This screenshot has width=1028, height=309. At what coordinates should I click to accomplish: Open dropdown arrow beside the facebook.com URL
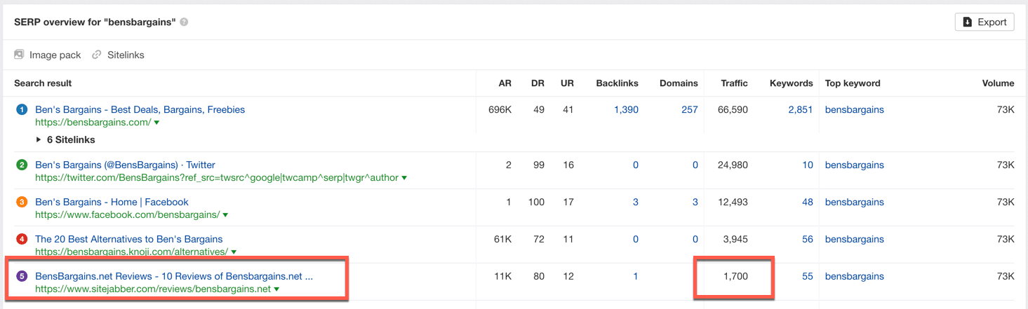(x=225, y=215)
